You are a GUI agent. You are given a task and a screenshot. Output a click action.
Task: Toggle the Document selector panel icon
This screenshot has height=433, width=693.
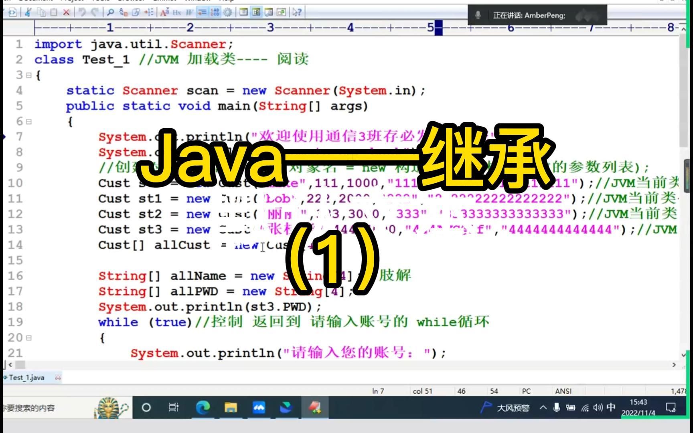256,12
